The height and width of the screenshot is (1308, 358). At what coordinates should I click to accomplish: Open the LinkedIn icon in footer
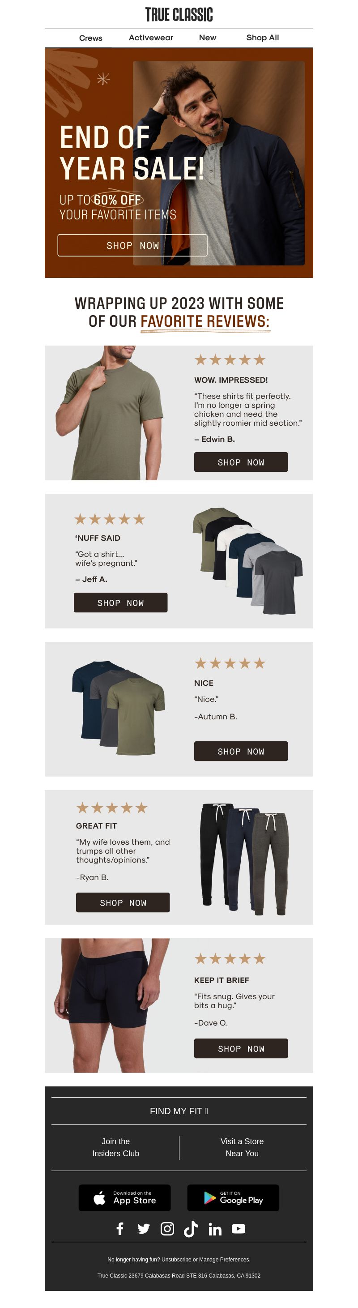click(x=215, y=1229)
